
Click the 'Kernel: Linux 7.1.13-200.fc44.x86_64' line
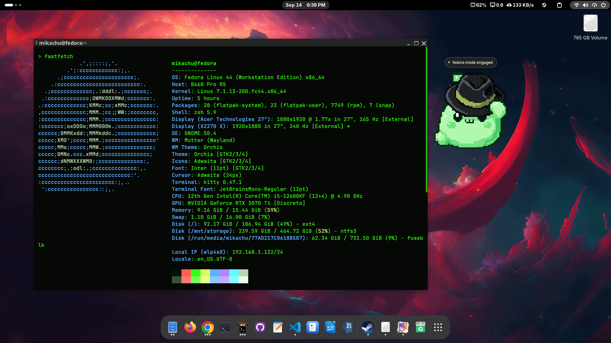229,91
